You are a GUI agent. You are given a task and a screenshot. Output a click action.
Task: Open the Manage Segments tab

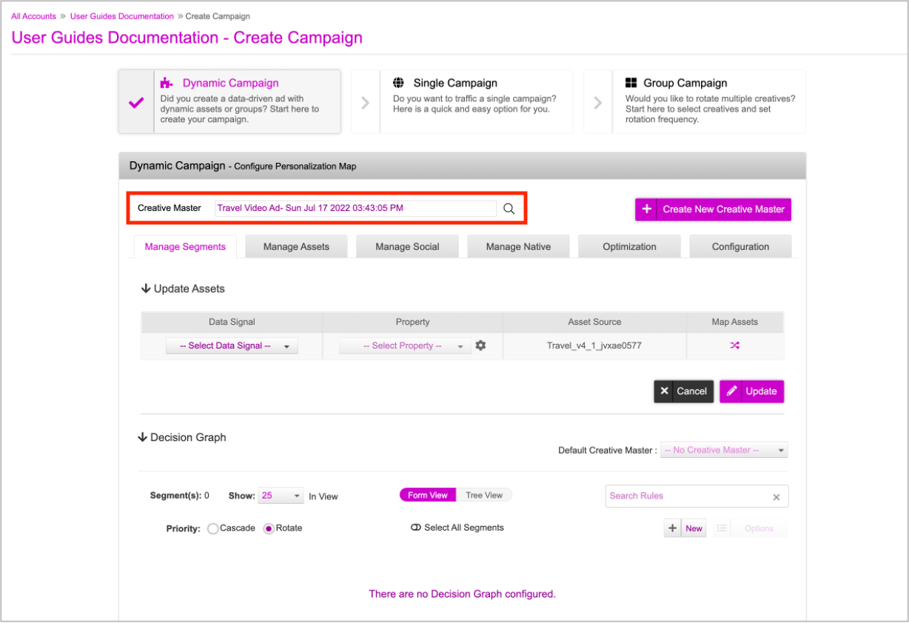(185, 246)
